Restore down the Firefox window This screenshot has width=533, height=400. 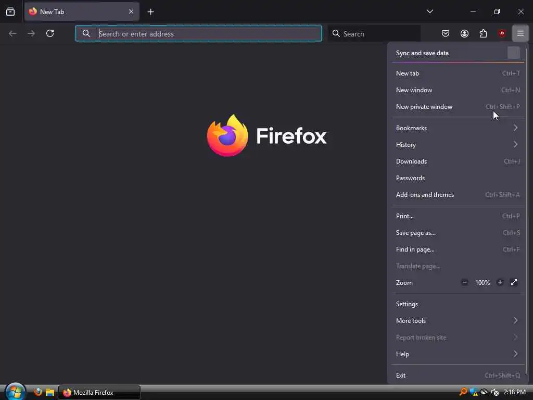(x=497, y=11)
